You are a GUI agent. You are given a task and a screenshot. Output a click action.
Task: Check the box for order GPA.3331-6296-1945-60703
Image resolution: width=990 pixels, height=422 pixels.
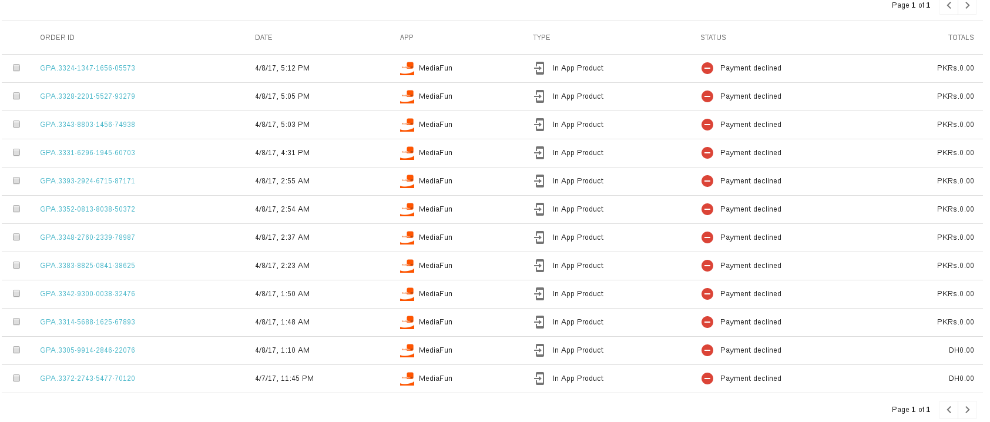point(16,152)
